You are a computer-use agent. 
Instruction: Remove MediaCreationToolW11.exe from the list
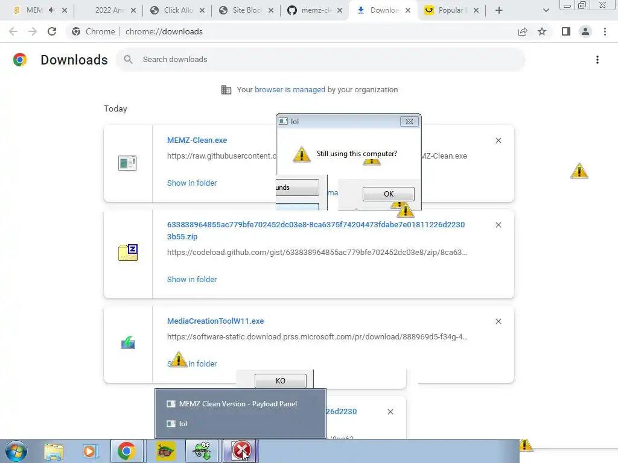click(x=499, y=321)
